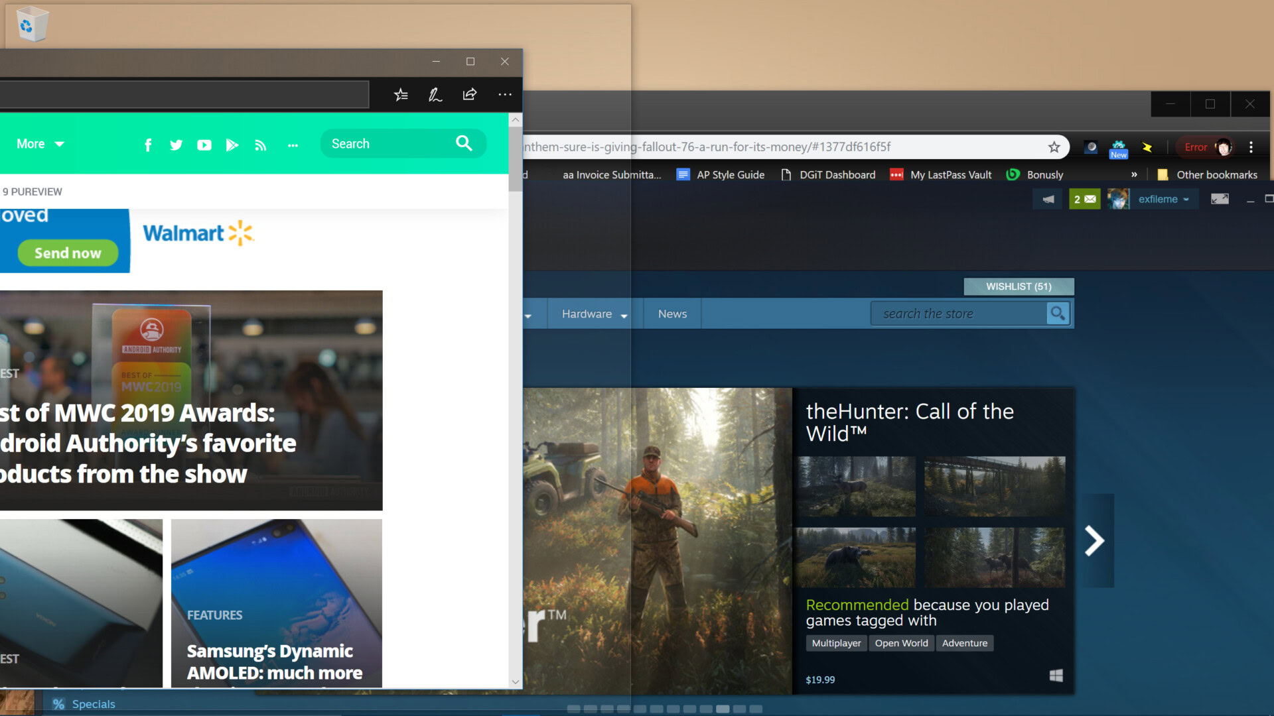Open the Twitter icon in site header

176,145
